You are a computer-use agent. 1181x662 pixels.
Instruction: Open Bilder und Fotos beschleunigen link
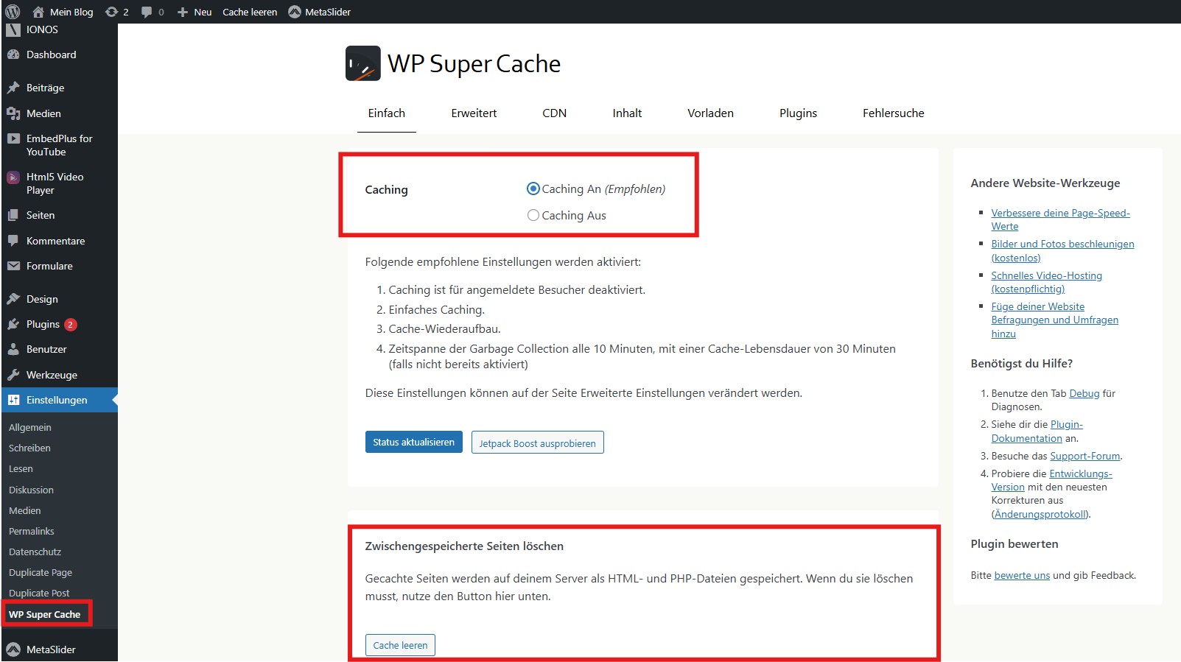[x=1062, y=250]
